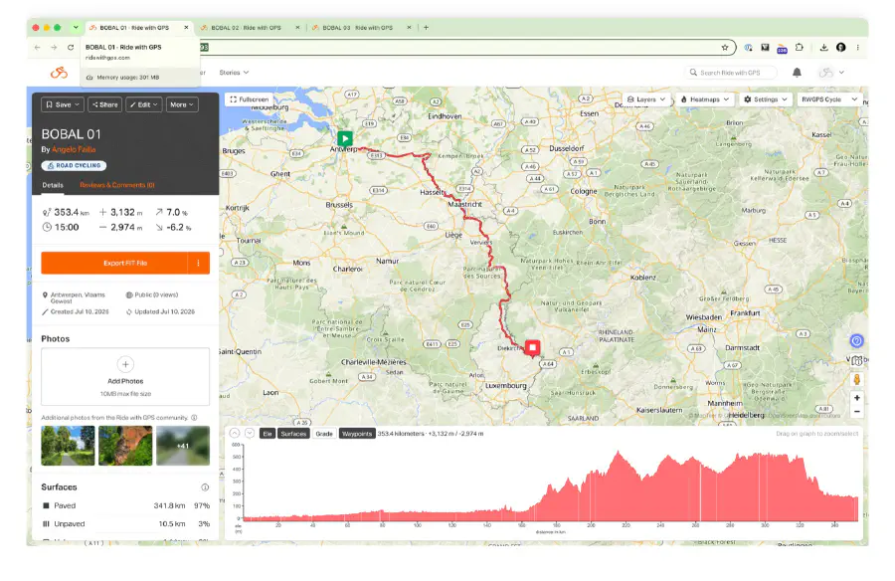Open the RWGPS Cycle map style dropdown

[828, 99]
